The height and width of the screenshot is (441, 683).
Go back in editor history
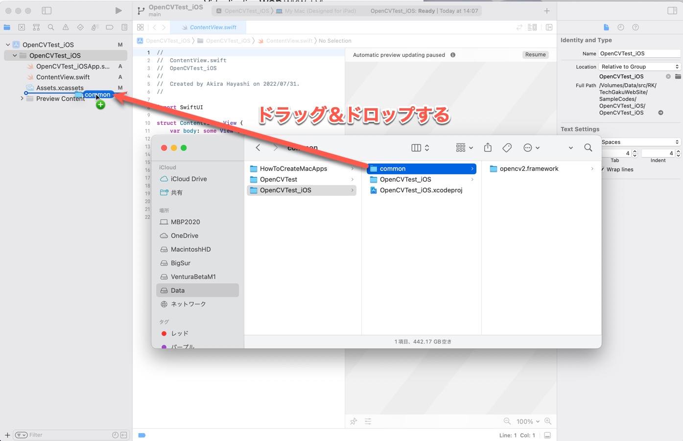155,27
